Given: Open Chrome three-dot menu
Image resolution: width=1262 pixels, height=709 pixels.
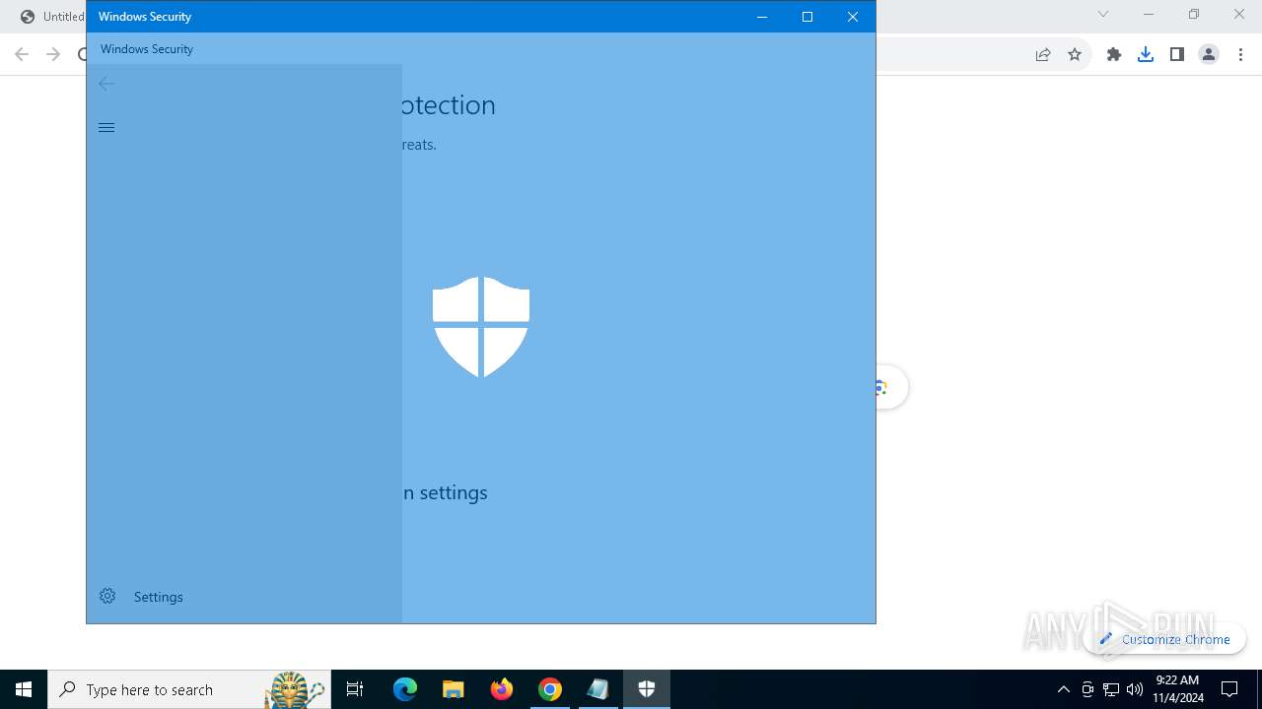Looking at the screenshot, I should click(1240, 55).
